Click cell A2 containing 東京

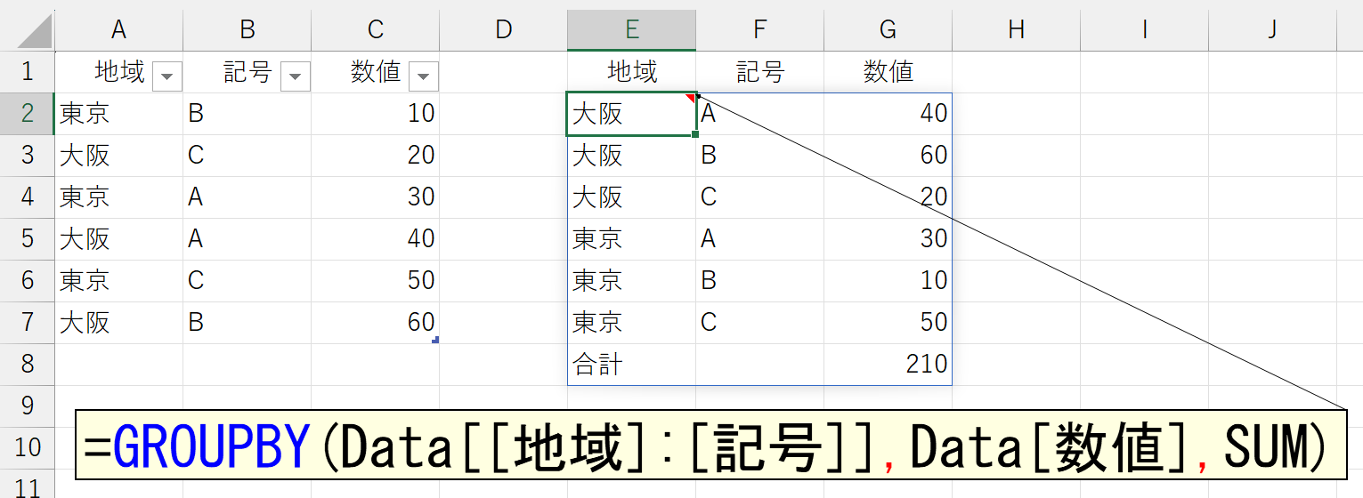tap(118, 114)
